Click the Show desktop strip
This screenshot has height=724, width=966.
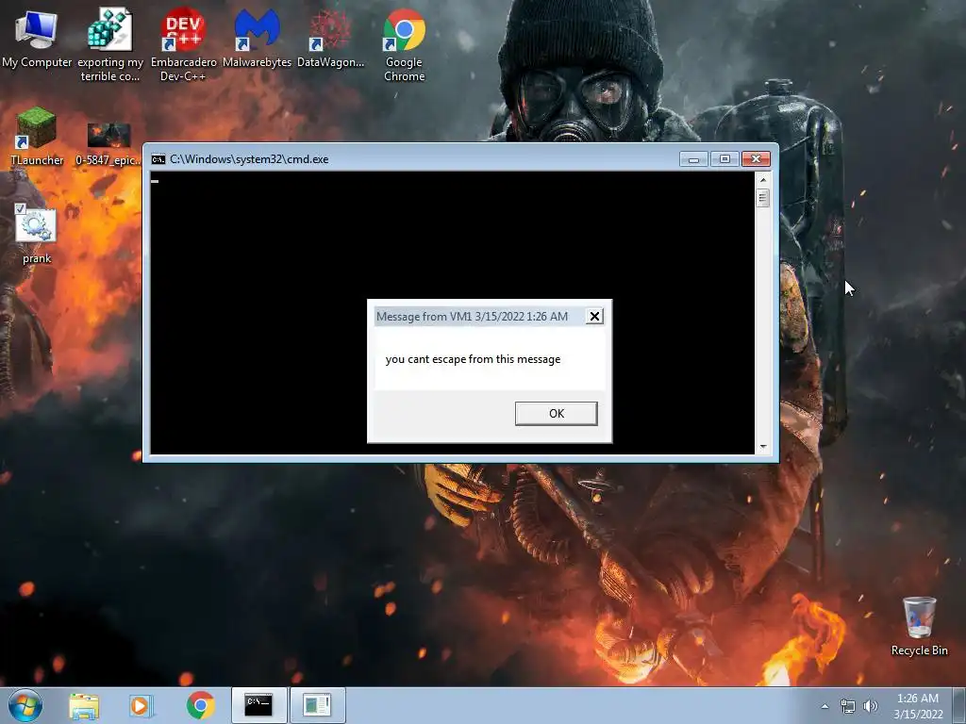click(959, 705)
